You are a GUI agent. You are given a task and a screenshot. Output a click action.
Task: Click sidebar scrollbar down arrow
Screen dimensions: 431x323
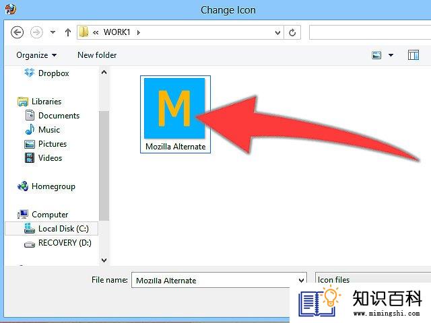pyautogui.click(x=104, y=260)
